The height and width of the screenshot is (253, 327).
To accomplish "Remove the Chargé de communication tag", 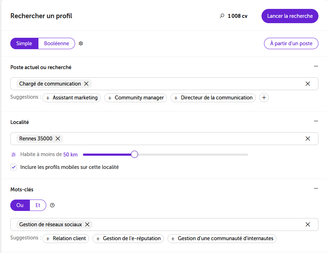I will (86, 84).
